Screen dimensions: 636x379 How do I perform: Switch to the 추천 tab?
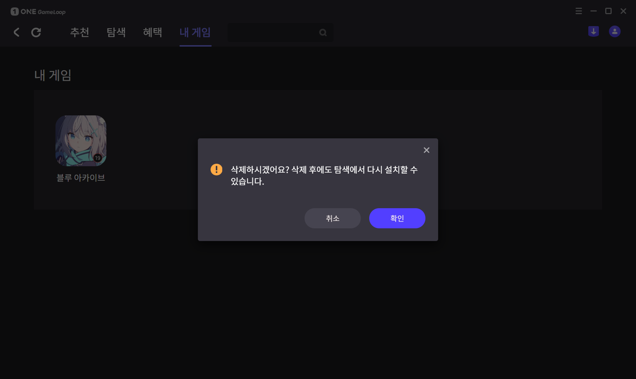(79, 32)
